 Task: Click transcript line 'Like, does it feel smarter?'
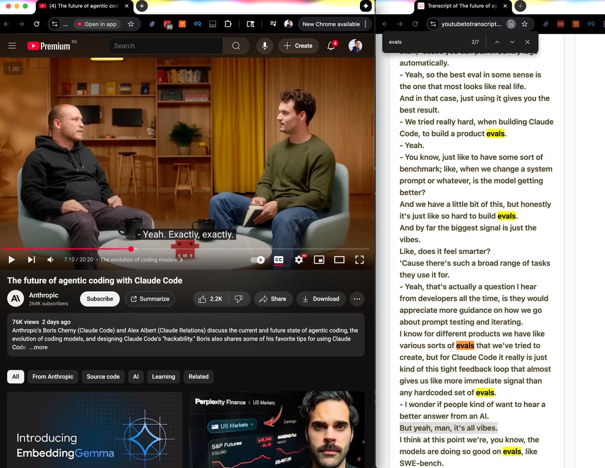tap(445, 251)
